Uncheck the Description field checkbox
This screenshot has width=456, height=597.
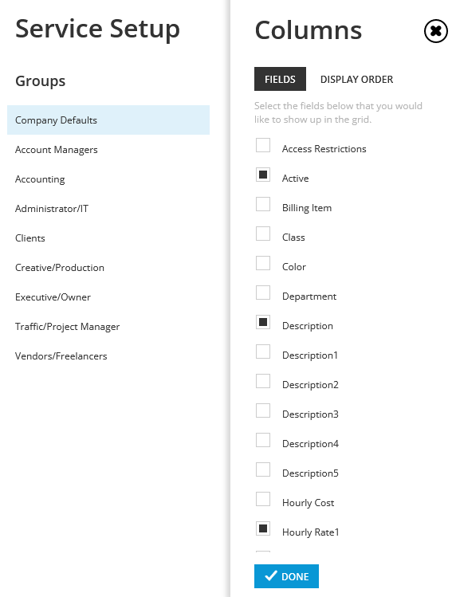click(x=263, y=322)
